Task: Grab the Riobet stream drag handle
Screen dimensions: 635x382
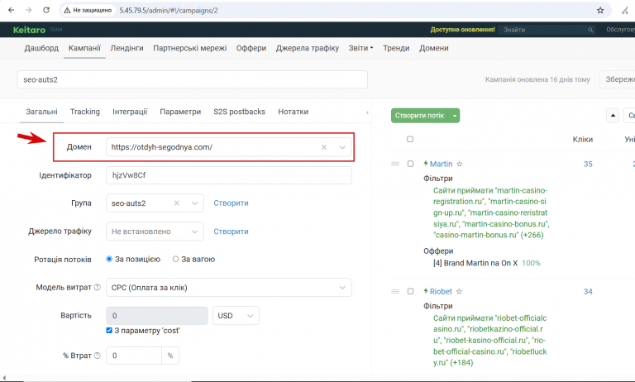Action: [395, 292]
